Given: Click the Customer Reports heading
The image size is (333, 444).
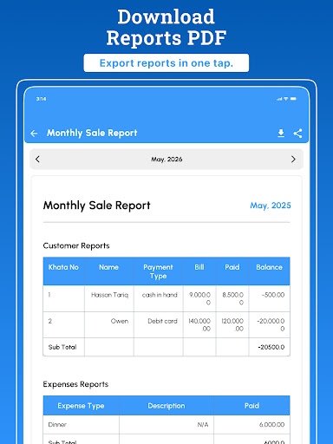Looking at the screenshot, I should coord(76,245).
